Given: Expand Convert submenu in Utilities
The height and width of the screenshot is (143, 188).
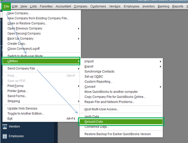Looking at the screenshot, I should (121, 87).
